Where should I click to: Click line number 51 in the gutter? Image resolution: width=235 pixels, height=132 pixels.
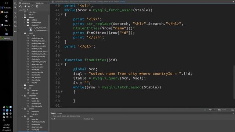click(58, 60)
